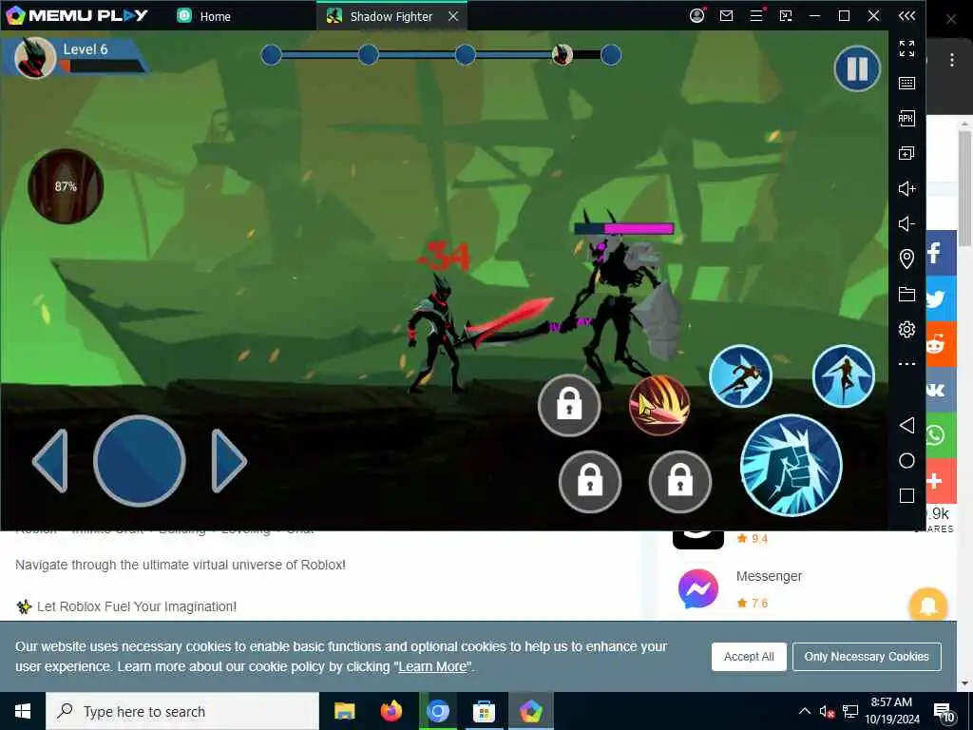
Task: Click the player avatar at Level 6
Action: tap(35, 58)
